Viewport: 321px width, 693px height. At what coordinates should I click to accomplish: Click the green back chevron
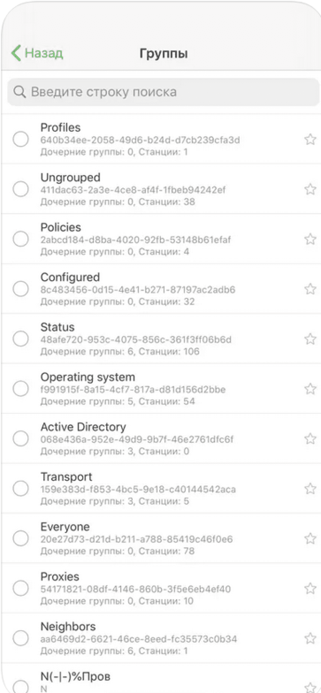(x=16, y=53)
